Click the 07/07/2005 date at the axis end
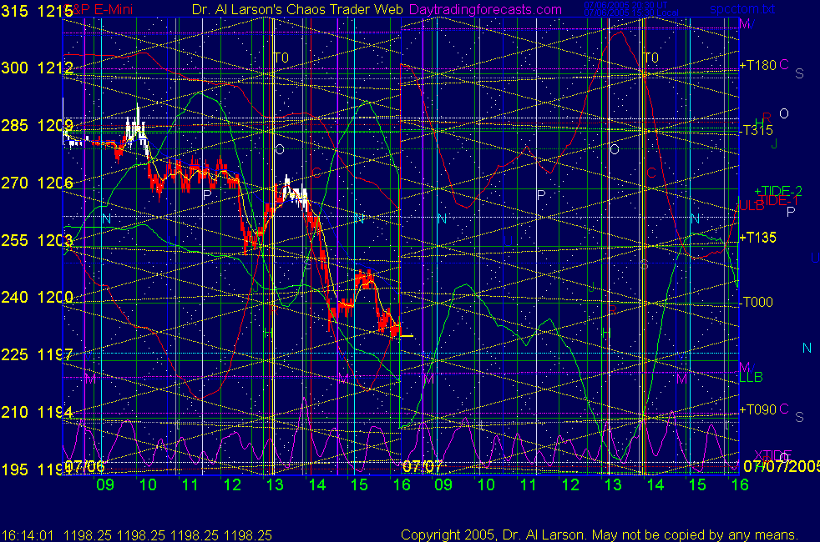The width and height of the screenshot is (820, 542). point(782,466)
